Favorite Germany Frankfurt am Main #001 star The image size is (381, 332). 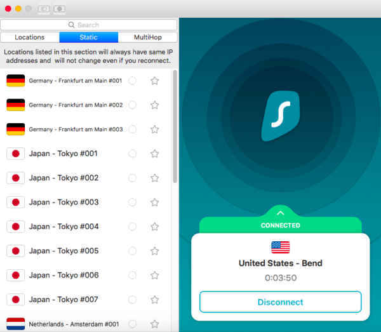click(x=155, y=81)
